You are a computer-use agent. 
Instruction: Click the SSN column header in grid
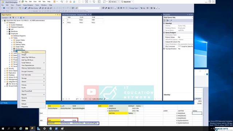point(73,17)
